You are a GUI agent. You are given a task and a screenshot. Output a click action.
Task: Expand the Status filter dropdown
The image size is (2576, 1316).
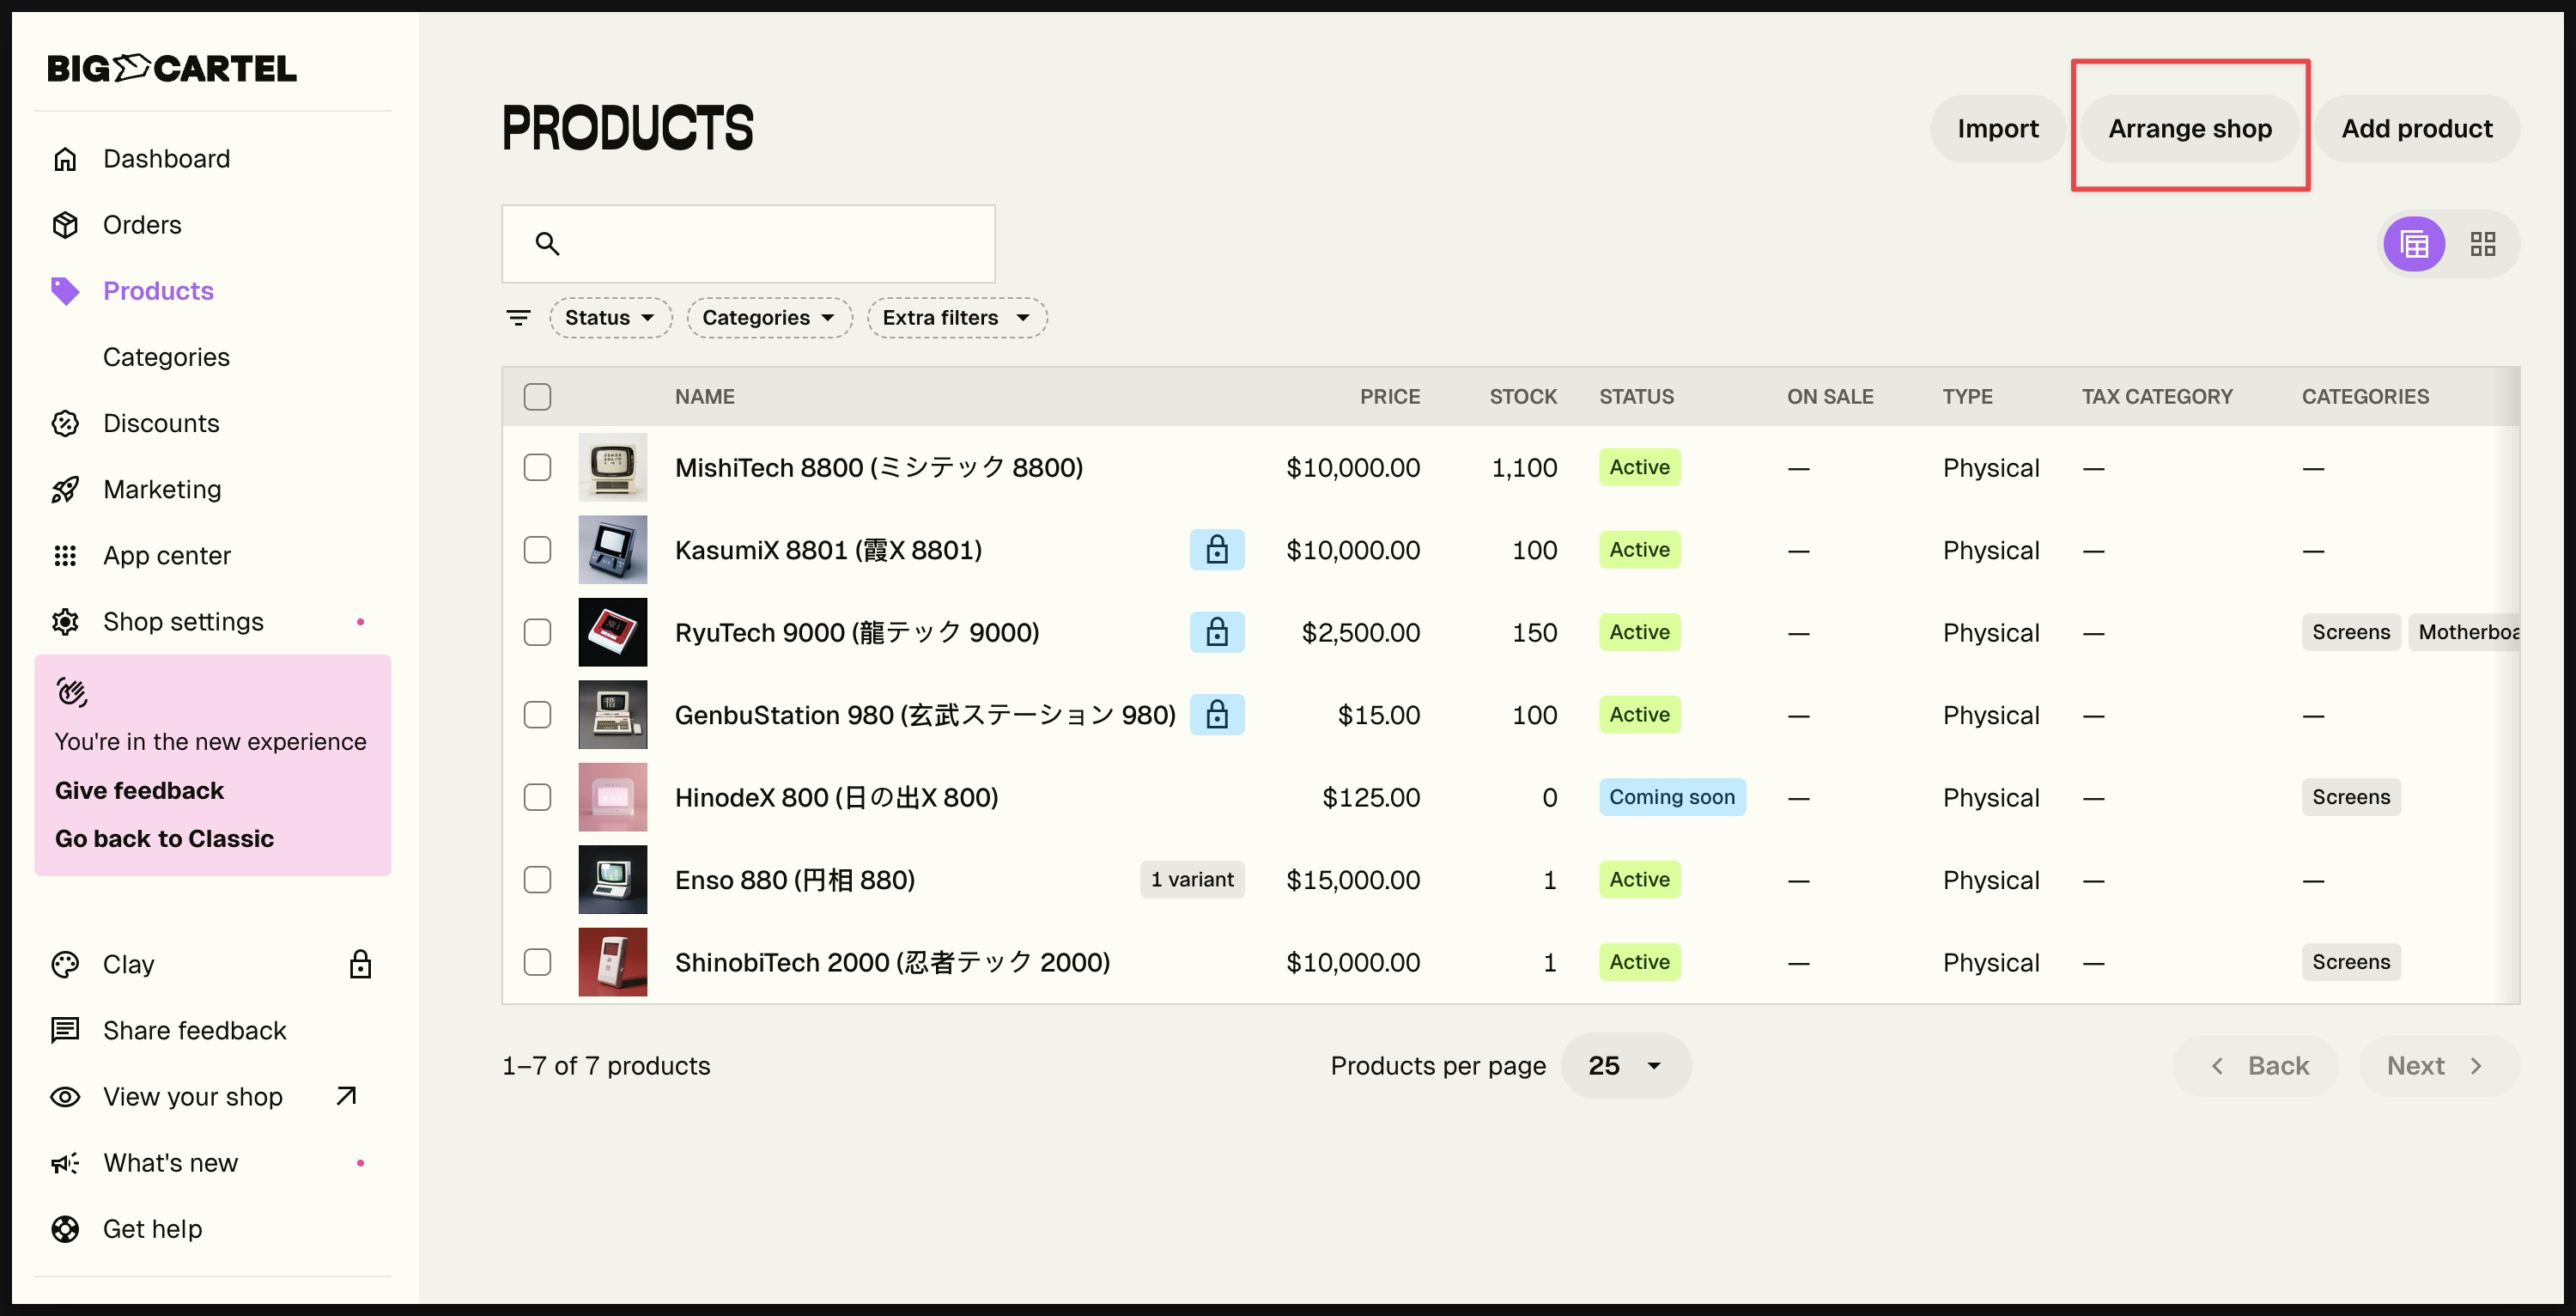pos(609,317)
